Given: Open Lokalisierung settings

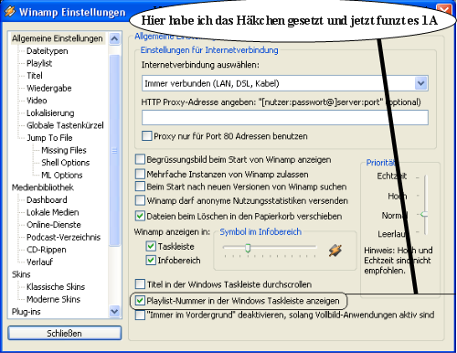Looking at the screenshot, I should [x=50, y=113].
